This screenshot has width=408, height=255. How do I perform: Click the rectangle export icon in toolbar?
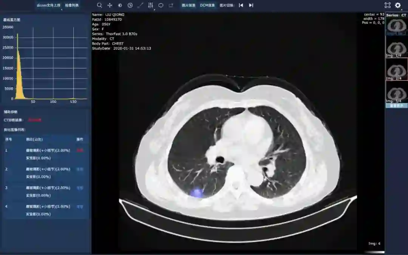pyautogui.click(x=171, y=5)
